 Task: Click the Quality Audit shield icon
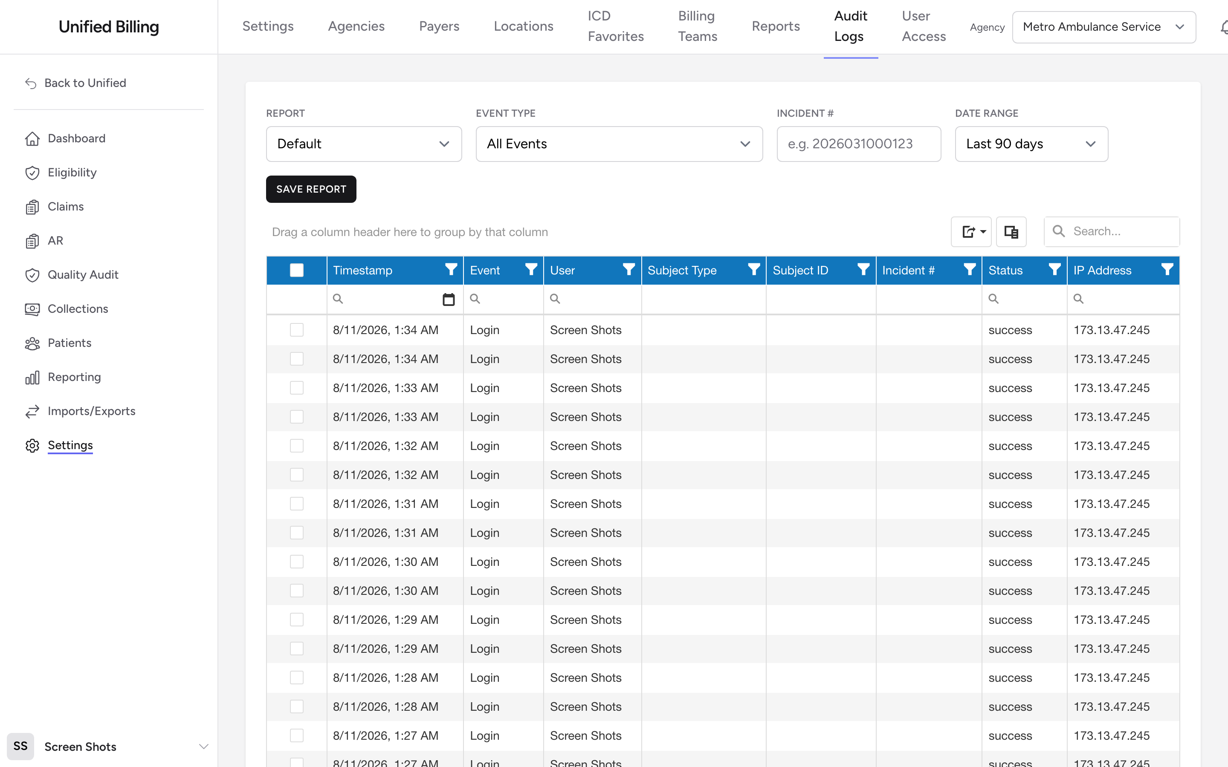(32, 275)
